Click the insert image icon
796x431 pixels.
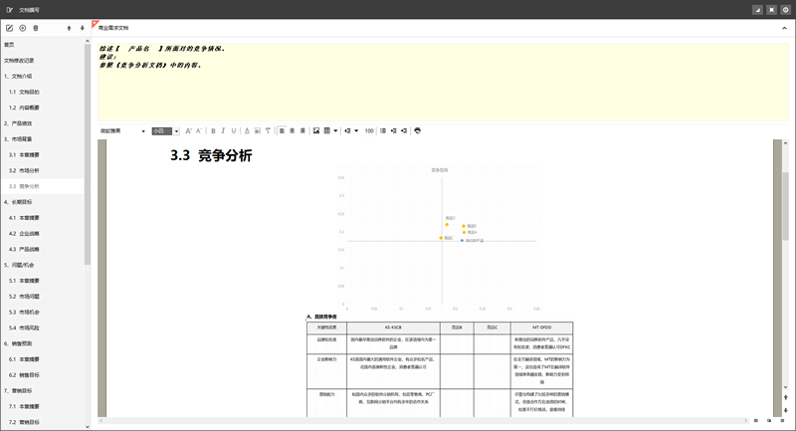coord(316,130)
